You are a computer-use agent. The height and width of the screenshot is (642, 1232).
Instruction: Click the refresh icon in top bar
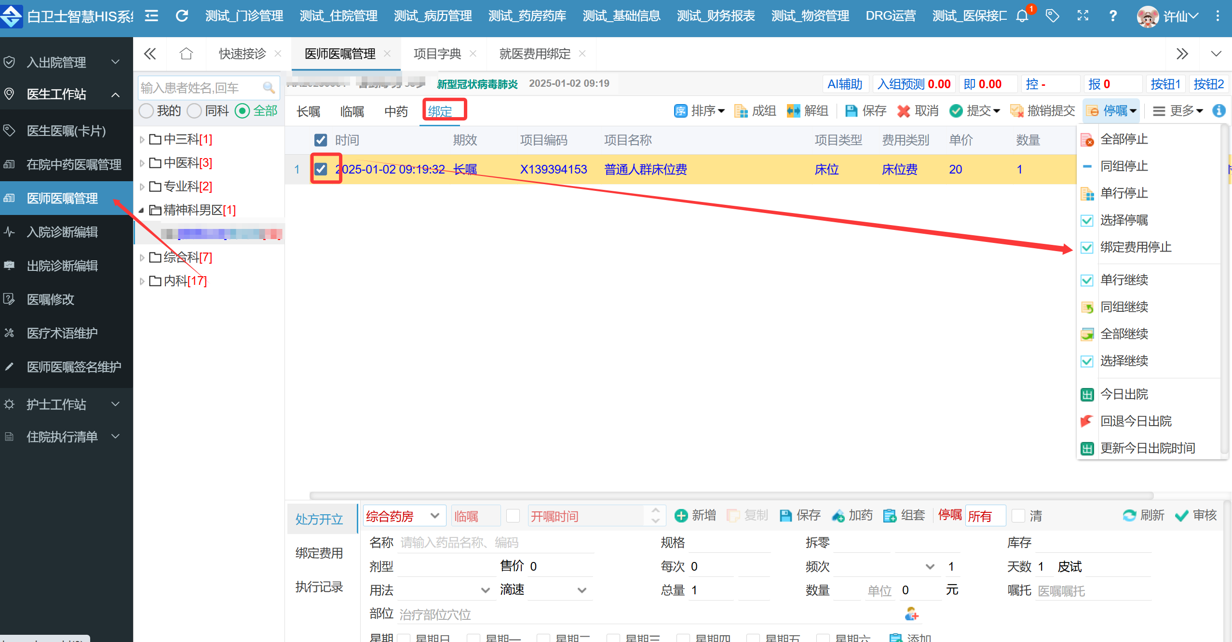[x=182, y=16]
